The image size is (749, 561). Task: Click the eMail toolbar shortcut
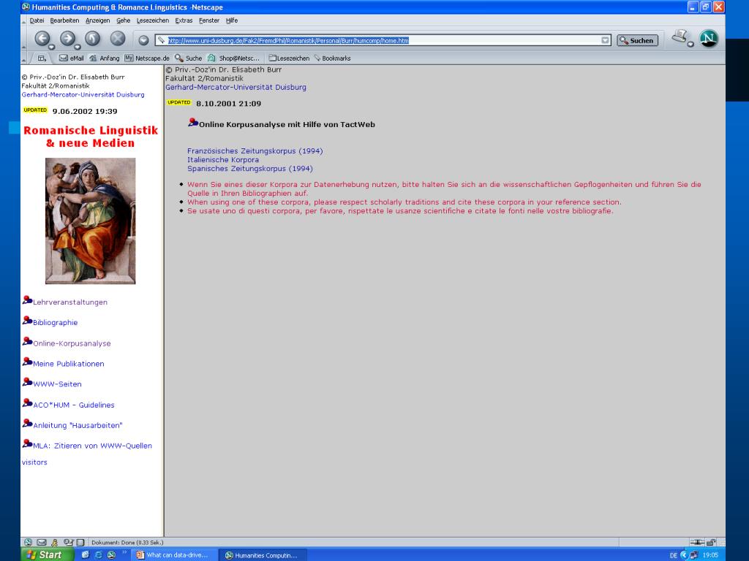click(x=71, y=58)
